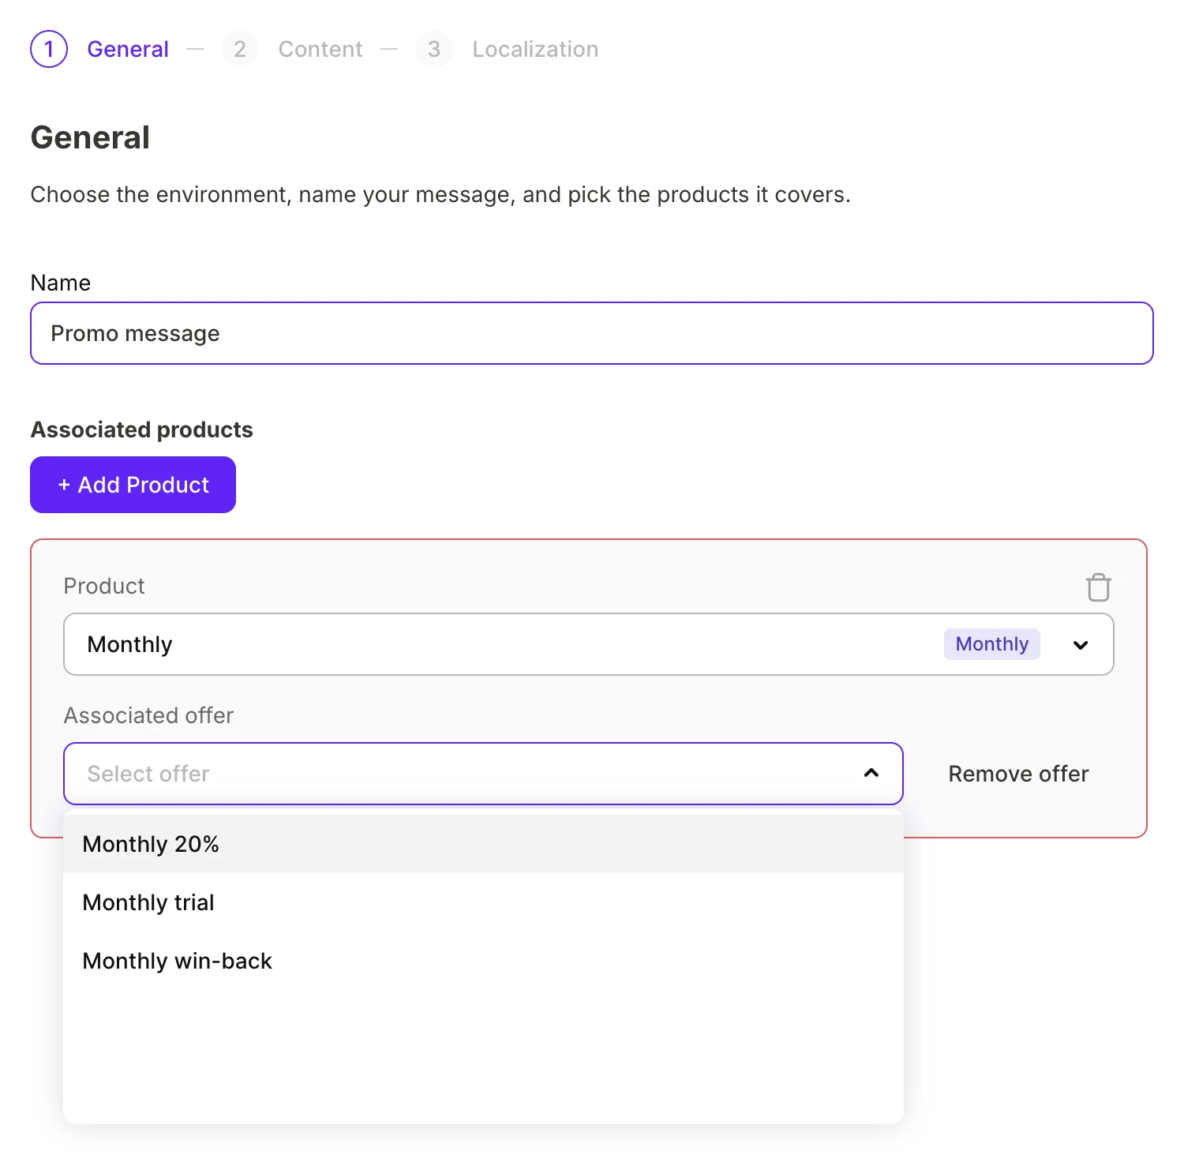The width and height of the screenshot is (1184, 1151).
Task: Click the Product field label
Action: [x=104, y=586]
